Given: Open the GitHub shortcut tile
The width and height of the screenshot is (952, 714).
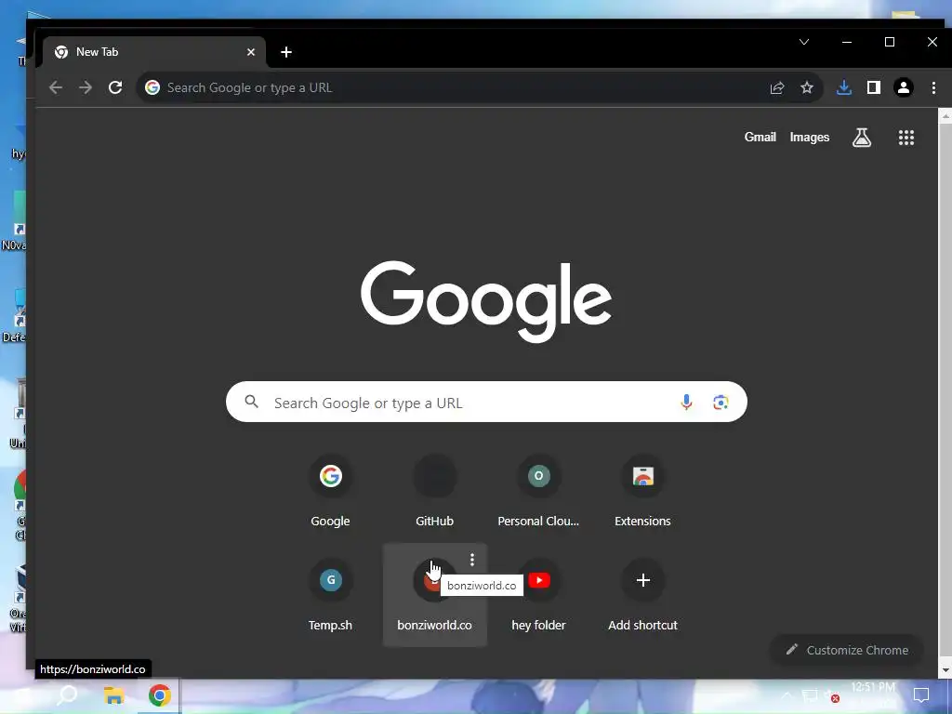Looking at the screenshot, I should [x=435, y=492].
